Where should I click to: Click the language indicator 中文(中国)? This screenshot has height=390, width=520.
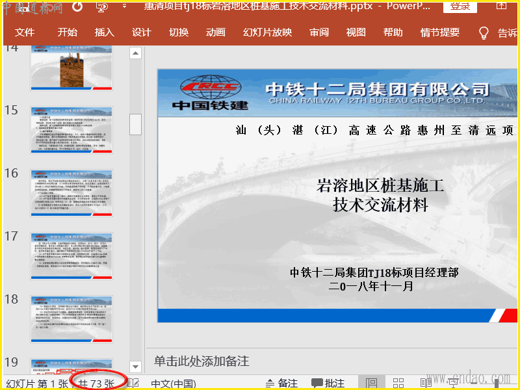174,383
